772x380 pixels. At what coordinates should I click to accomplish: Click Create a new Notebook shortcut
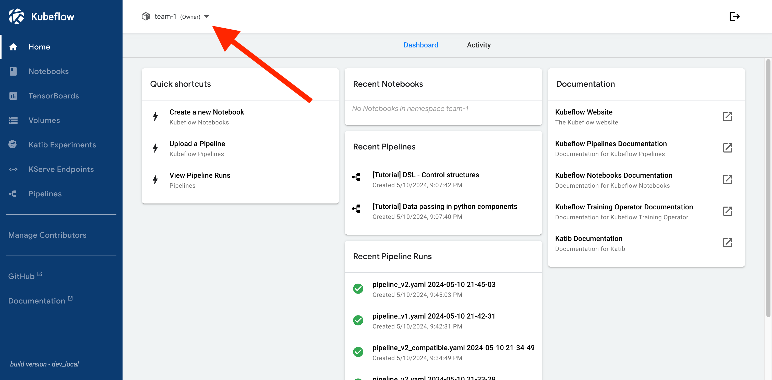[207, 112]
